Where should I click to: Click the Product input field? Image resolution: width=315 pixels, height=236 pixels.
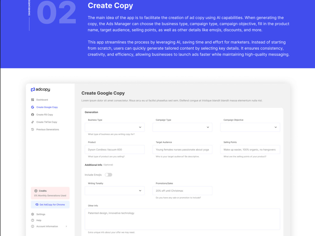115,149
